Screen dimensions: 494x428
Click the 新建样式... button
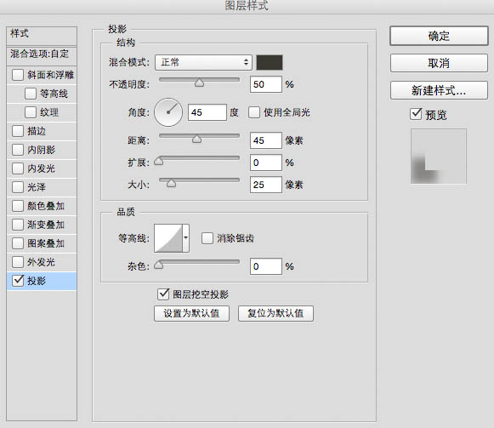pos(439,90)
